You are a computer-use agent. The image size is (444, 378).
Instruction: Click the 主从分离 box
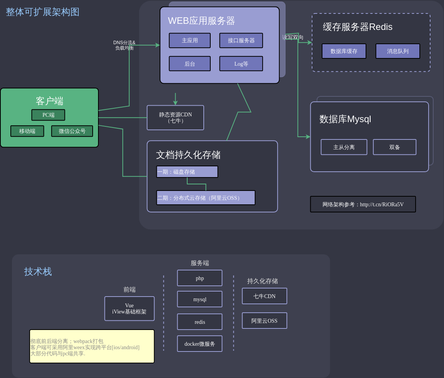pyautogui.click(x=344, y=147)
